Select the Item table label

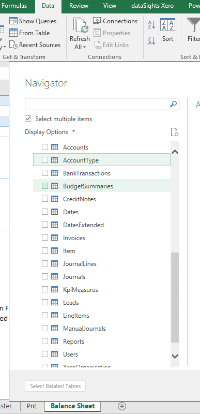[x=69, y=251]
